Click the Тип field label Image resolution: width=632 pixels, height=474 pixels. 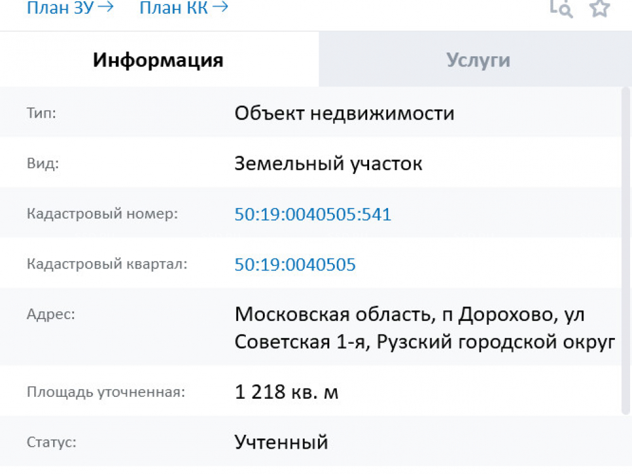(x=42, y=114)
